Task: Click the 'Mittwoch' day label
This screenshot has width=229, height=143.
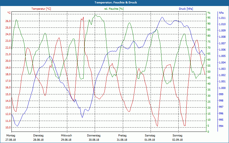Action: pos(66,136)
